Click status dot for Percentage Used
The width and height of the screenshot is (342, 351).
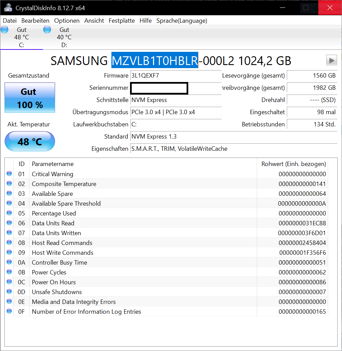click(x=9, y=213)
